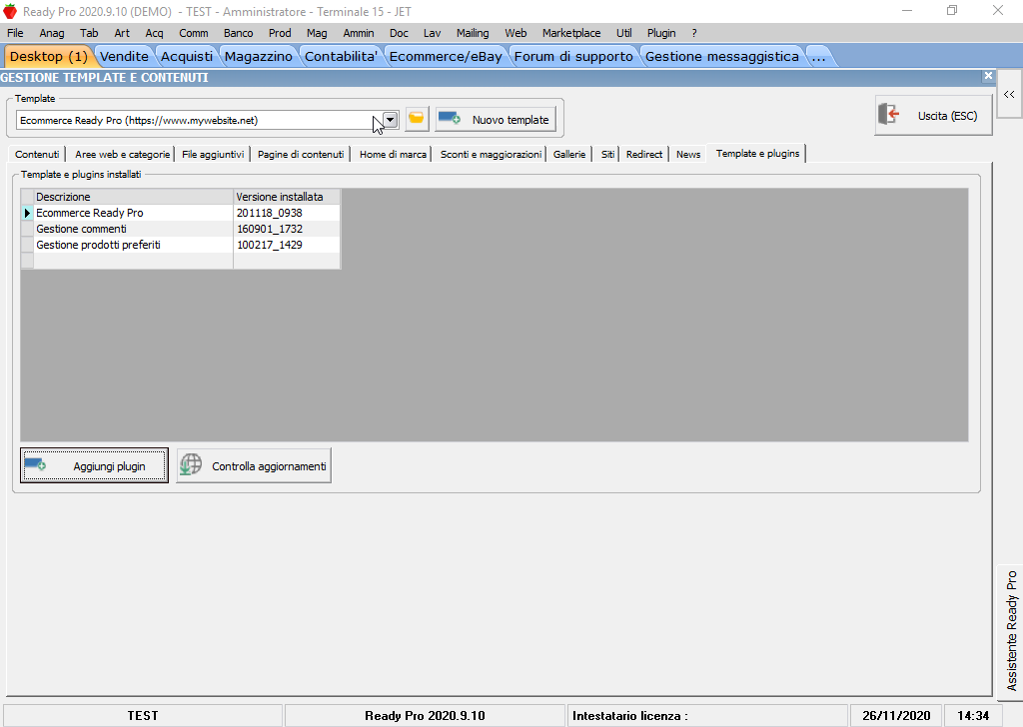Exit using Uscita (ESC) button

(x=933, y=116)
